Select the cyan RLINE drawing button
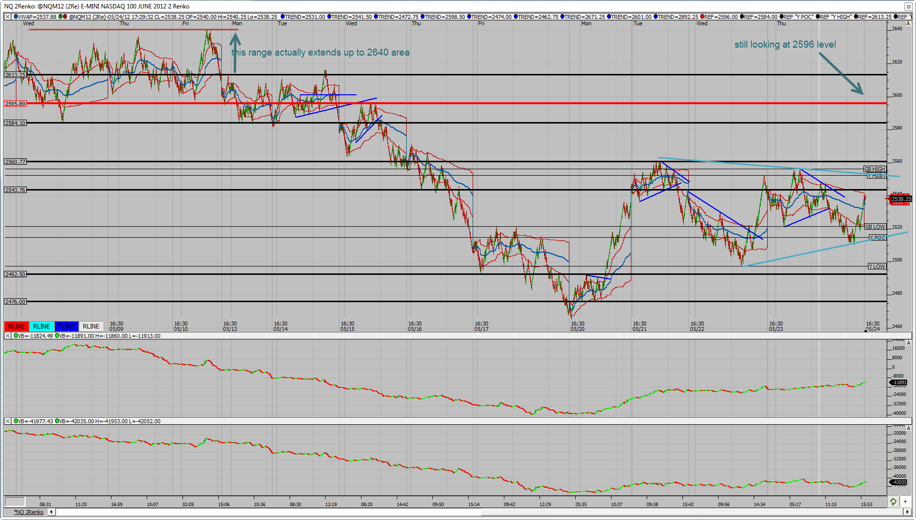The height and width of the screenshot is (520, 916). pyautogui.click(x=41, y=326)
